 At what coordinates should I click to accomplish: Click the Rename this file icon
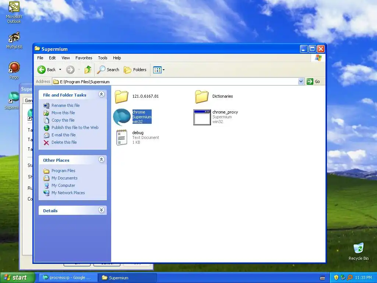pos(46,106)
